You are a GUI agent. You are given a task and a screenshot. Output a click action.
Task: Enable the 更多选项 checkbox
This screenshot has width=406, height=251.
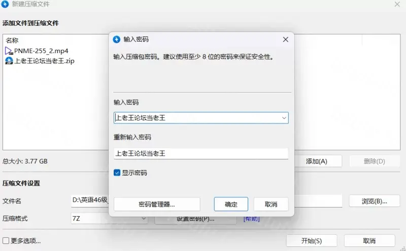pyautogui.click(x=6, y=241)
